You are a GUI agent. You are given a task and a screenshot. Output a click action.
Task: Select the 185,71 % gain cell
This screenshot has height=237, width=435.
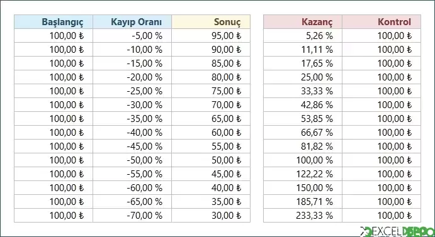[x=303, y=202]
